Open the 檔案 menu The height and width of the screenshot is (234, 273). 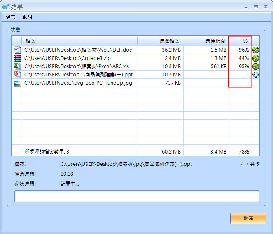[x=11, y=17]
